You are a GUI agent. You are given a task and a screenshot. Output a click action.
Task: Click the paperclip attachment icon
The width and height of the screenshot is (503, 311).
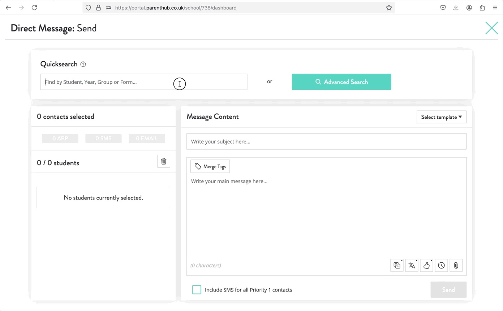tap(456, 266)
